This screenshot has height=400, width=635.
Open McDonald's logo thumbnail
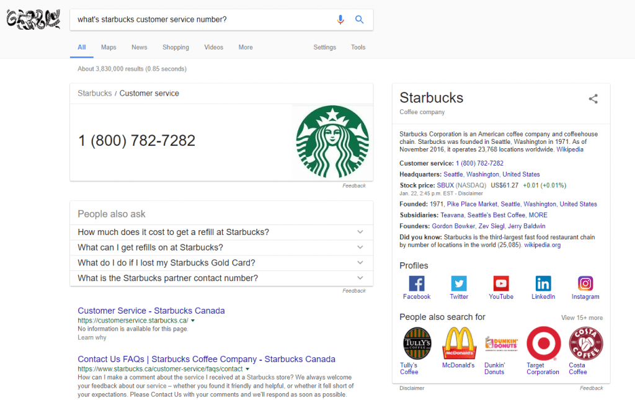[460, 344]
